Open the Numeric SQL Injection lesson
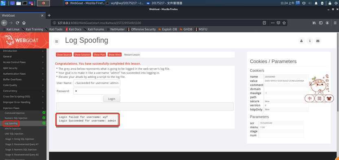 click(x=16, y=118)
